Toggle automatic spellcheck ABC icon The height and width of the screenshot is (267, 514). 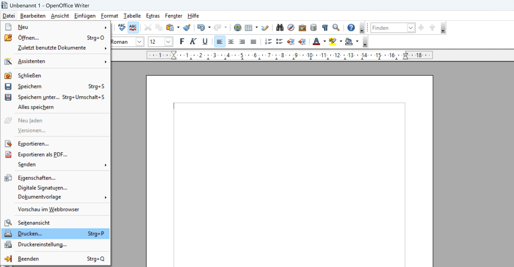click(x=133, y=28)
